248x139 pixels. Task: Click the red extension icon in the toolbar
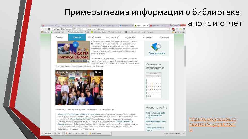click(173, 29)
